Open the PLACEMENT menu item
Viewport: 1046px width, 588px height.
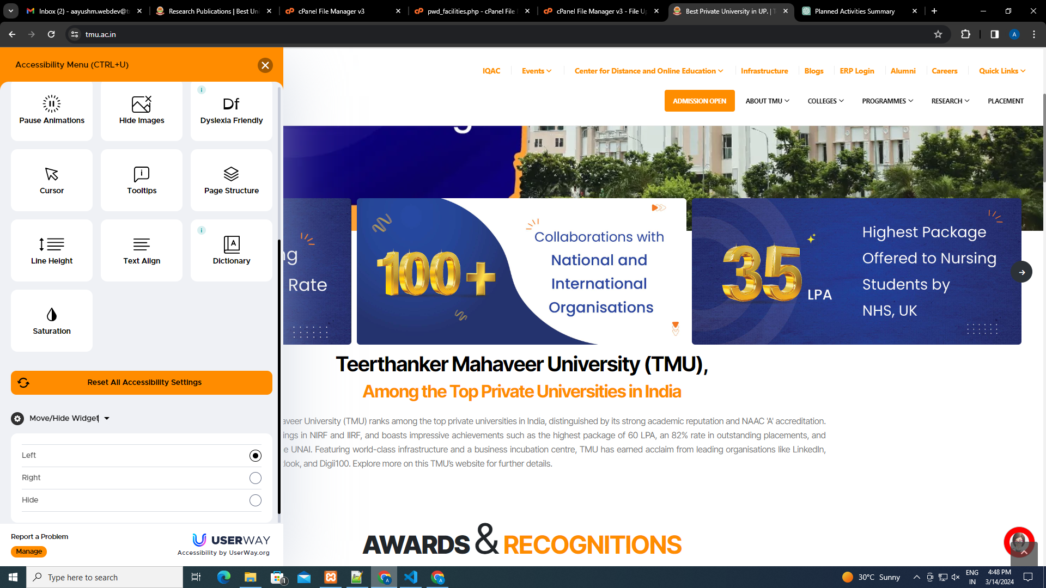(x=1006, y=101)
